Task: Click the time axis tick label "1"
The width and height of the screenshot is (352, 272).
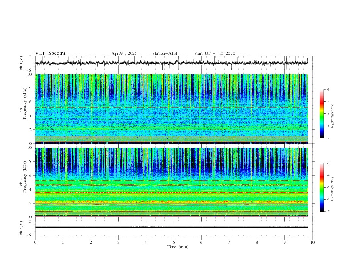Action: 63,242
